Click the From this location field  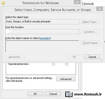click(42, 31)
